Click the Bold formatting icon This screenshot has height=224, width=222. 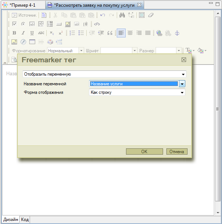14,33
